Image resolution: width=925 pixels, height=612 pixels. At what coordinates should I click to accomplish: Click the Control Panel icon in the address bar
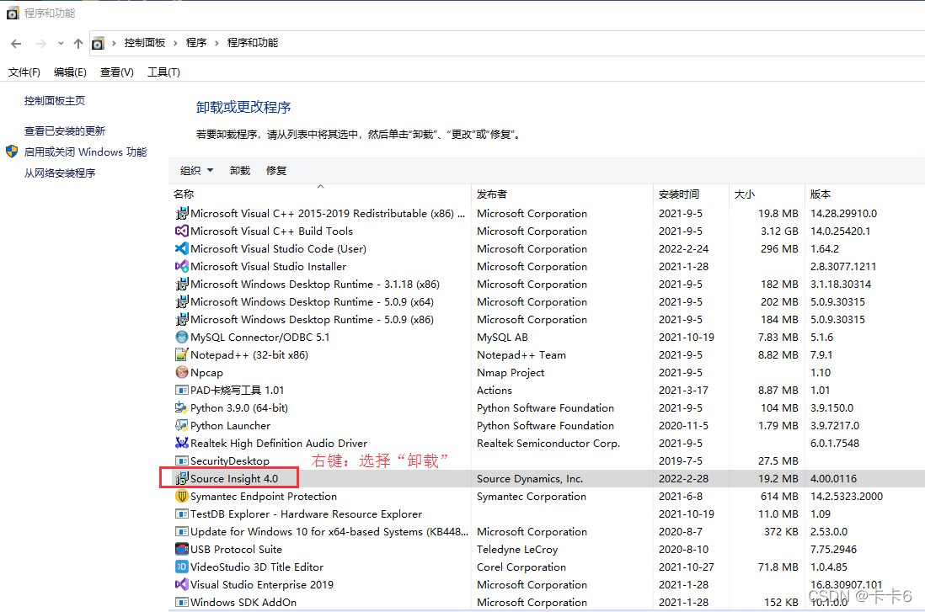click(98, 43)
